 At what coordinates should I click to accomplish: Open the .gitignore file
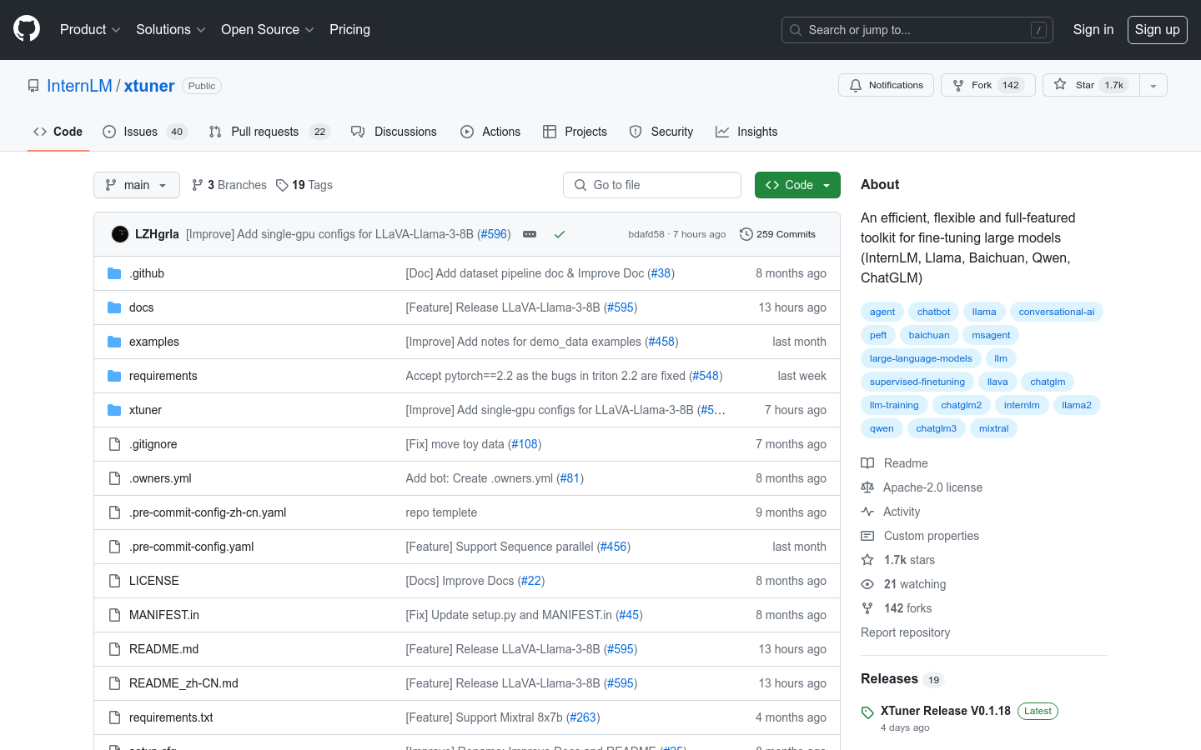153,444
